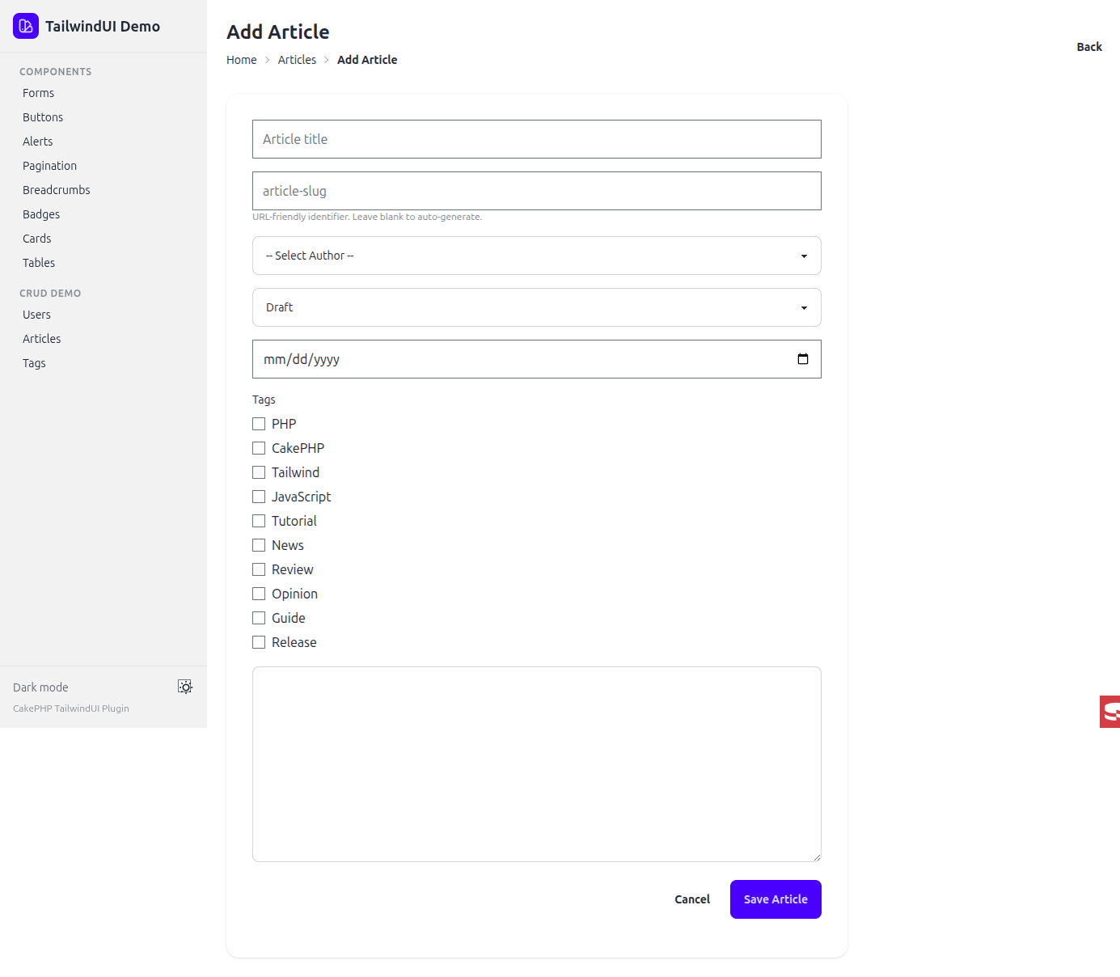Screen dimensions: 1120x977
Task: Go to Badges component page
Action: coord(41,214)
